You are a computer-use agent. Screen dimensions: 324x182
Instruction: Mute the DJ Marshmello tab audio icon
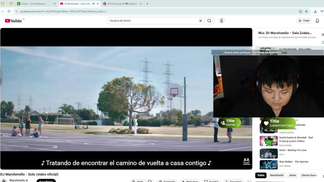[x=93, y=4]
